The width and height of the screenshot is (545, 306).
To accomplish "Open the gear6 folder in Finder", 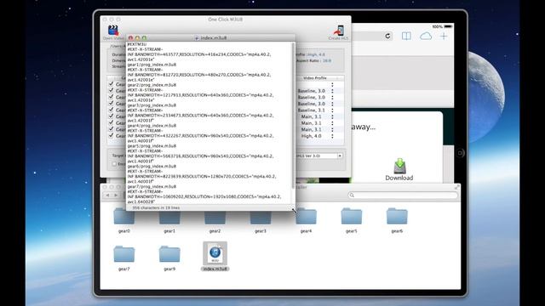I will pos(397,217).
